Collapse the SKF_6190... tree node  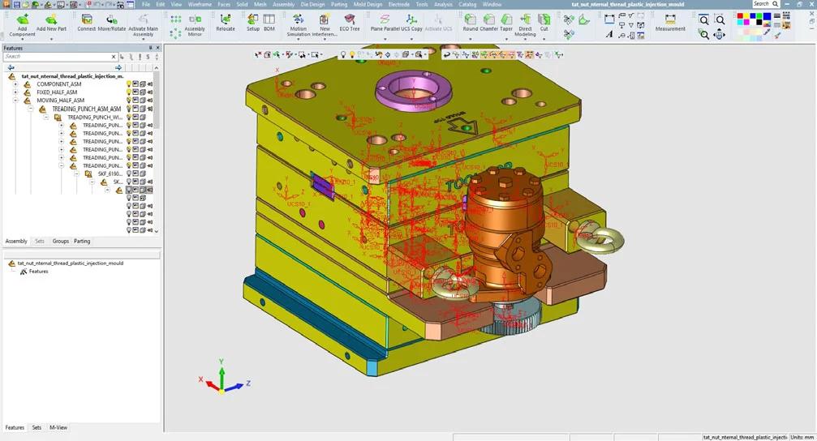point(76,174)
